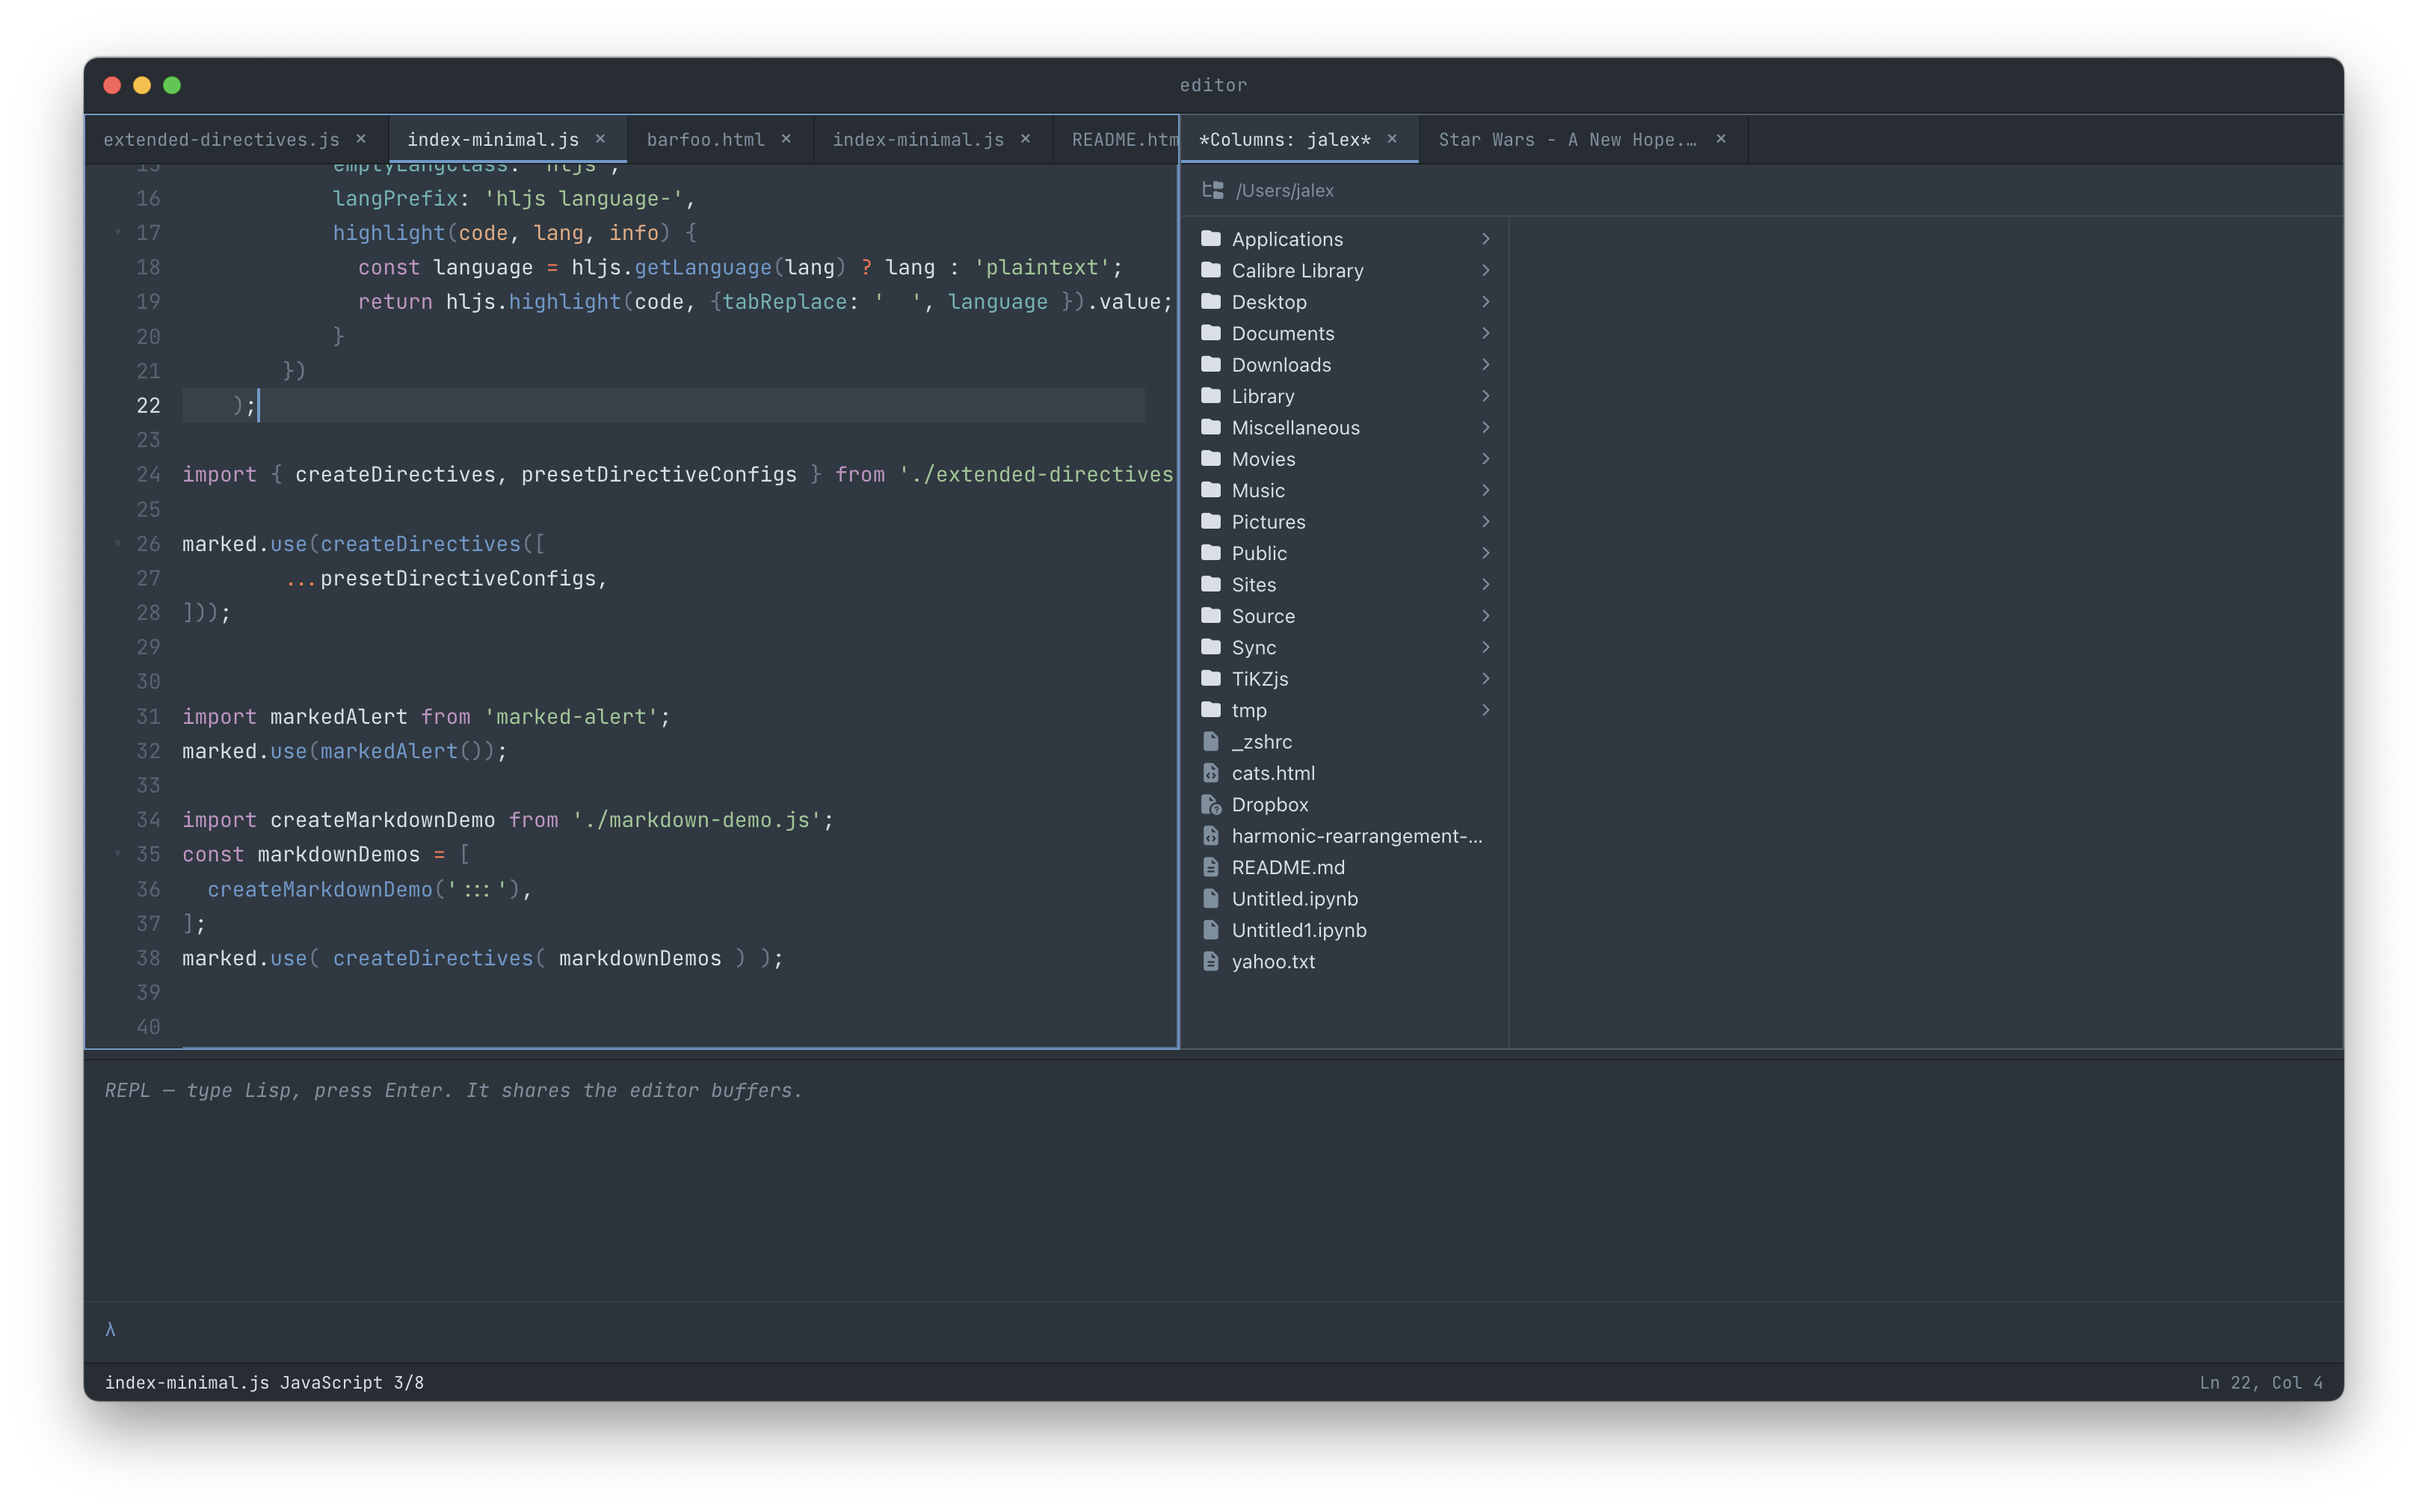Click the harmonic-rearrangement file icon
Image resolution: width=2428 pixels, height=1512 pixels.
click(1210, 835)
